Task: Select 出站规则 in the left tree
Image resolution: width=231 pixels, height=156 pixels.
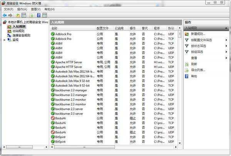Action: (18, 31)
